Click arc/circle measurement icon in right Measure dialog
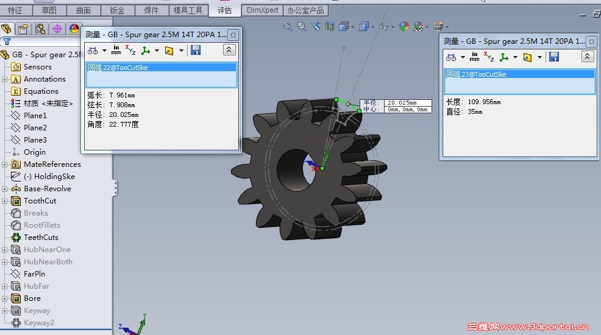The width and height of the screenshot is (601, 335). (451, 57)
